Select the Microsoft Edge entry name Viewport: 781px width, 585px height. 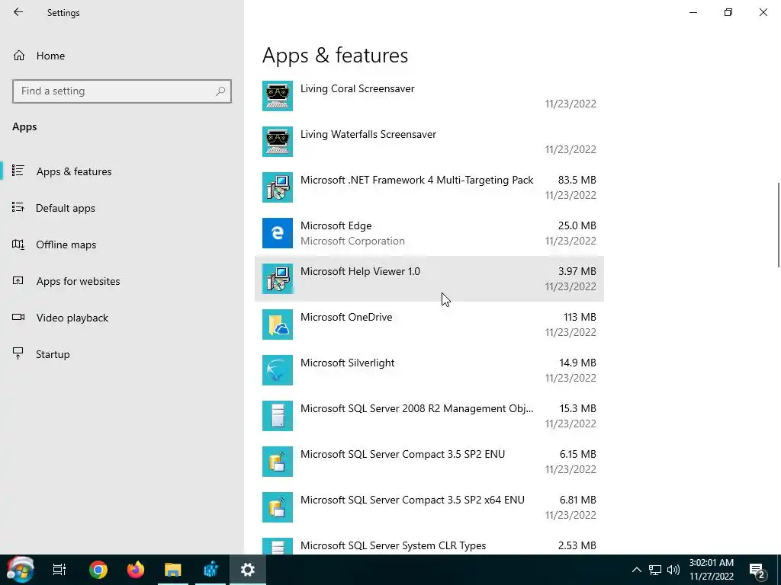tap(336, 225)
